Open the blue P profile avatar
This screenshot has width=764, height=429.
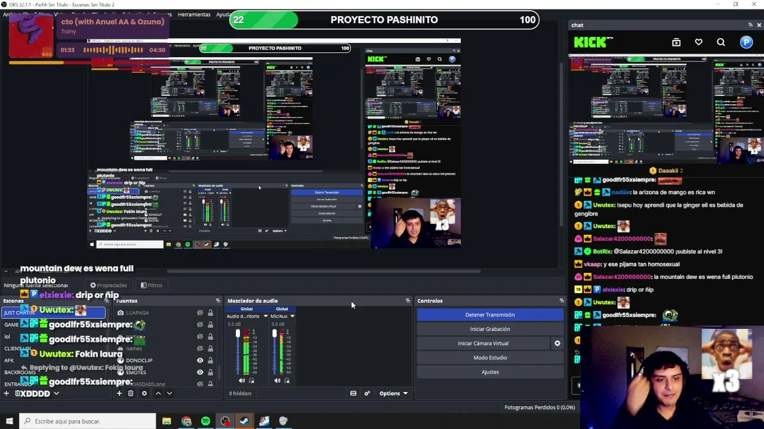pyautogui.click(x=747, y=42)
